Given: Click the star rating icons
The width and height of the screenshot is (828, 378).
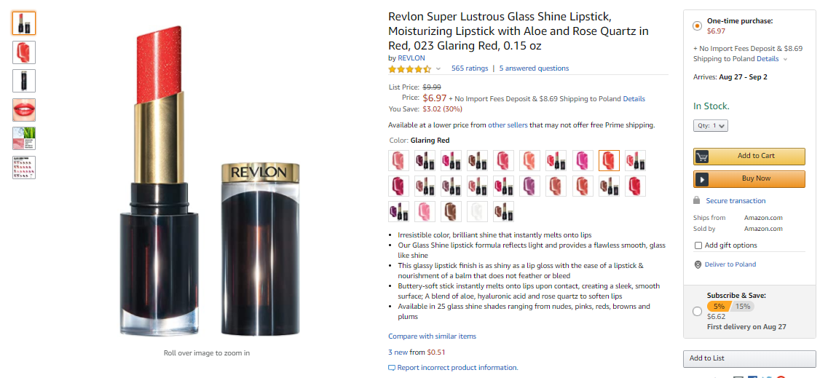Looking at the screenshot, I should (409, 69).
